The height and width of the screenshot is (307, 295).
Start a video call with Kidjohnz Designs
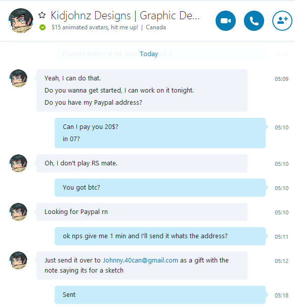(226, 21)
